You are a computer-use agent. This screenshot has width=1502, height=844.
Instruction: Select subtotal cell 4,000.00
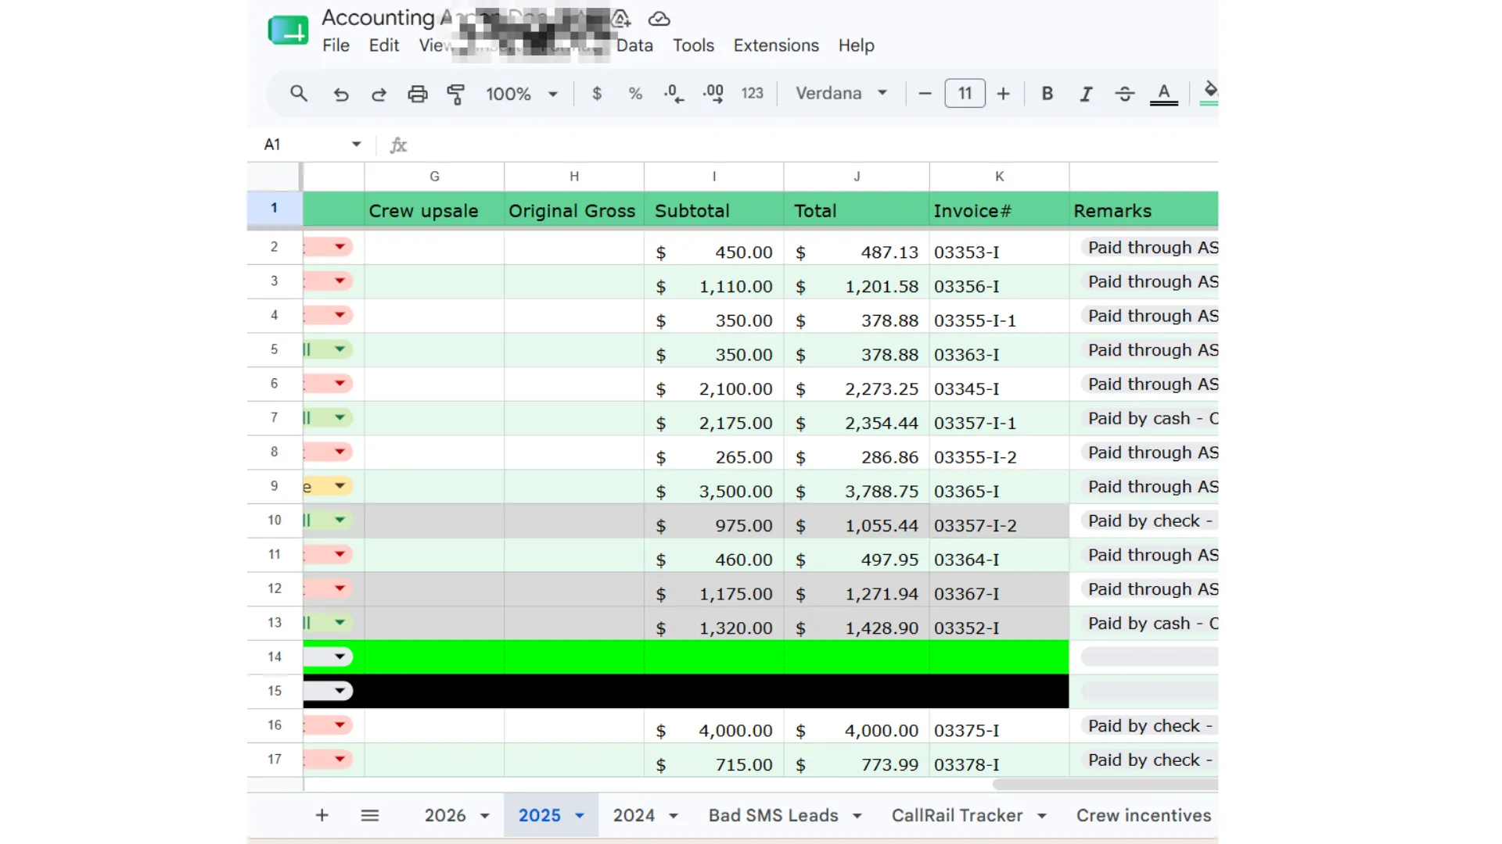pos(713,728)
